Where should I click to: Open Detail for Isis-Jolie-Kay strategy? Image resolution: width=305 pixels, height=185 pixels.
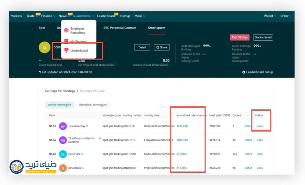click(248, 126)
